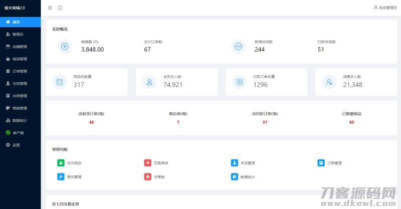Screen dimensions: 401x209
Task: Click the 待发货订单(笔) label
Action: [91, 114]
